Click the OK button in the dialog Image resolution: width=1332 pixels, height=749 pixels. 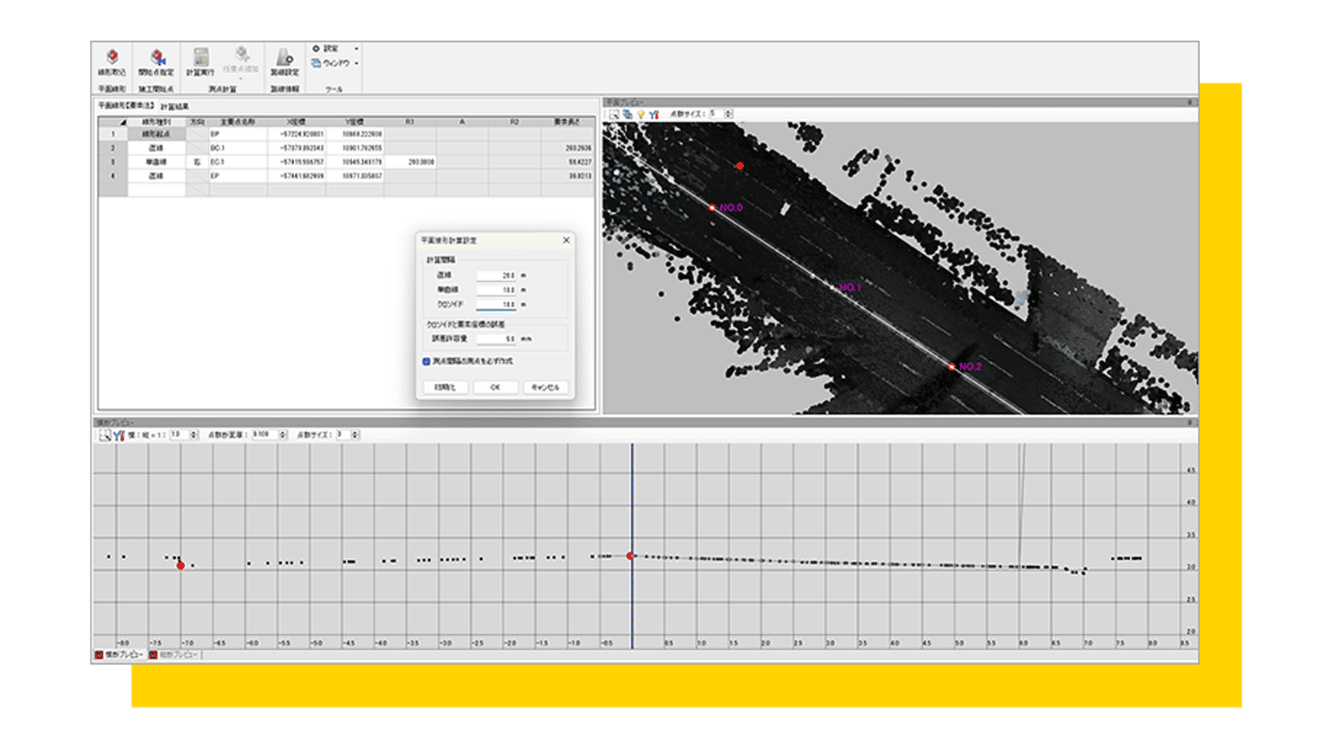coord(495,387)
